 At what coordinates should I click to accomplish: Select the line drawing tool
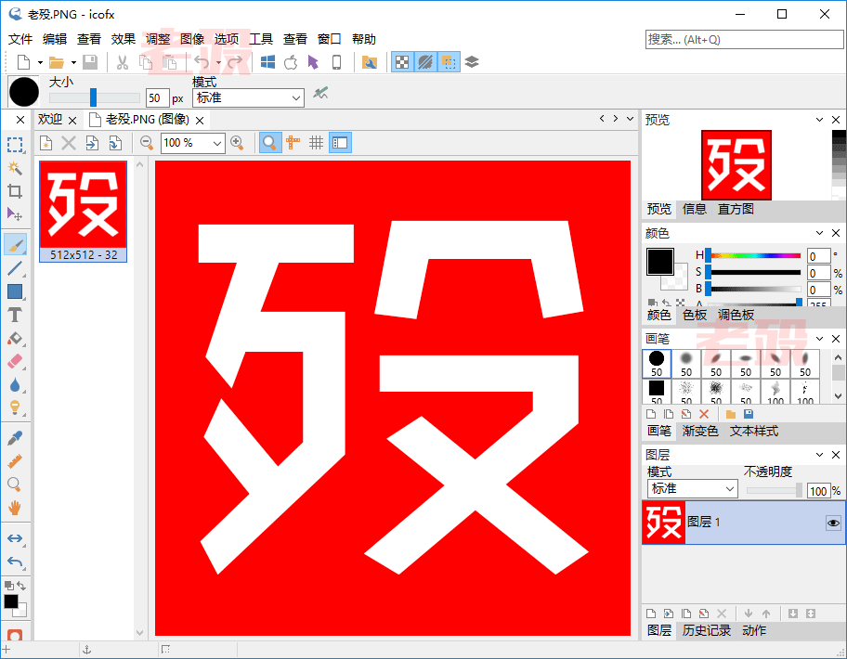15,268
